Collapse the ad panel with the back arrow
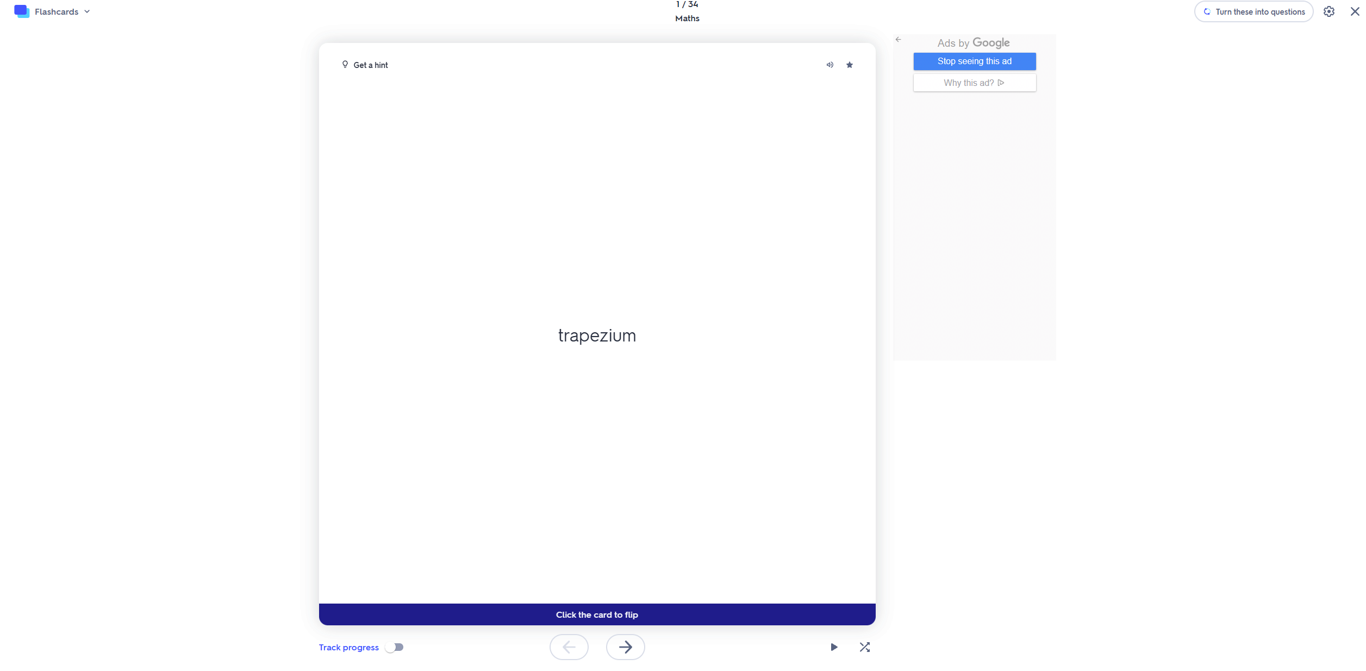This screenshot has height=671, width=1366. [x=899, y=39]
